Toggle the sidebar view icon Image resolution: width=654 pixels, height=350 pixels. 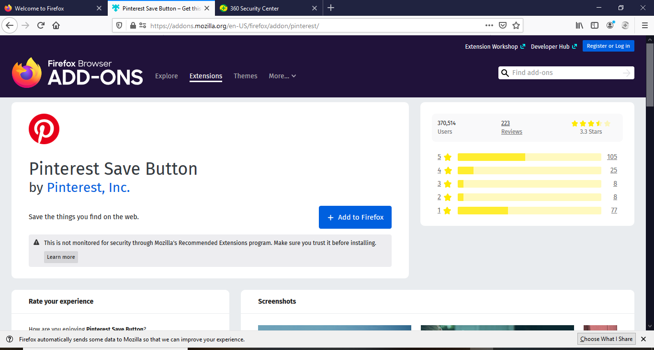click(595, 26)
